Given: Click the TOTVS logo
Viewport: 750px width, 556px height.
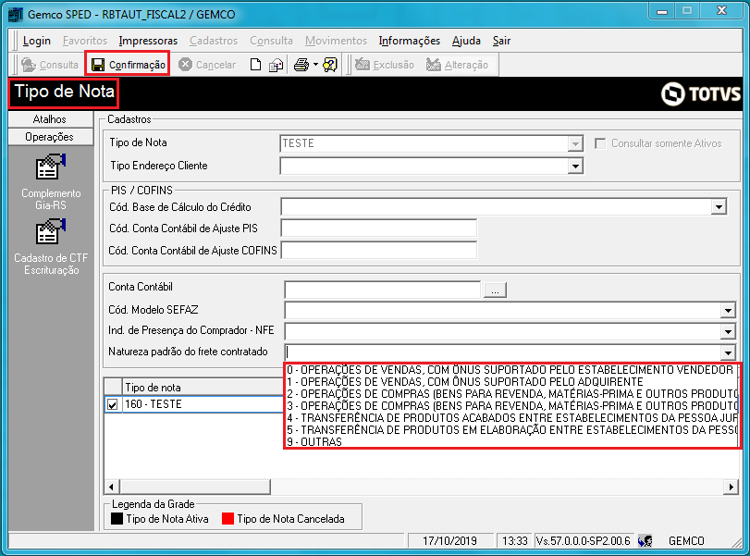Looking at the screenshot, I should tap(701, 93).
